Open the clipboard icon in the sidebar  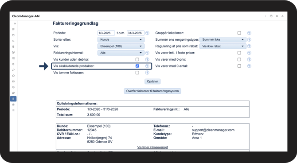click(13, 64)
